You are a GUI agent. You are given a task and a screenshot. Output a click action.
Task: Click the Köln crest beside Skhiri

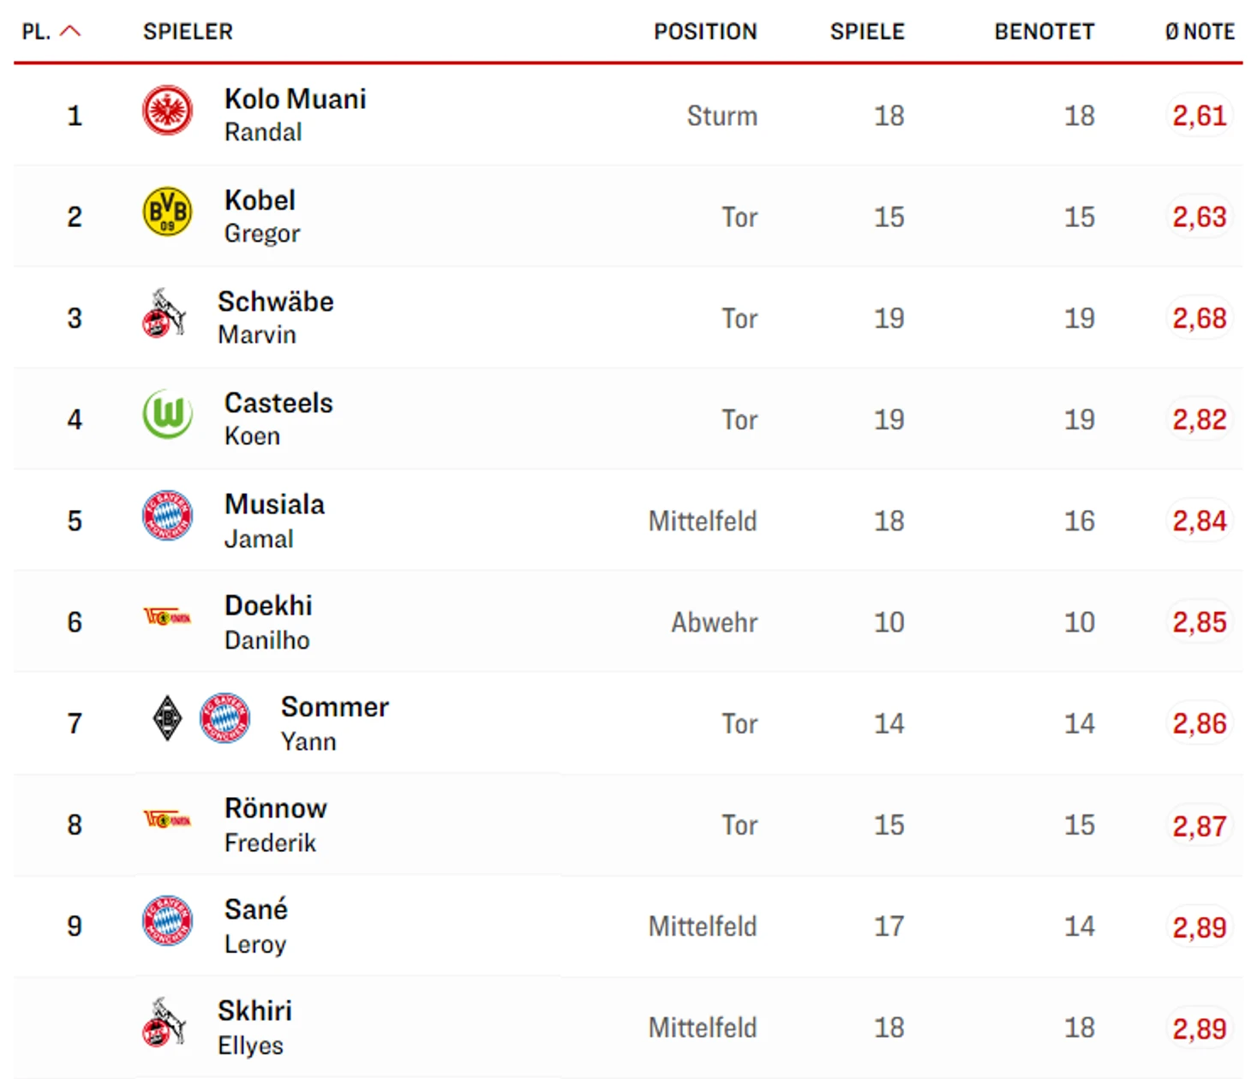pyautogui.click(x=164, y=1022)
